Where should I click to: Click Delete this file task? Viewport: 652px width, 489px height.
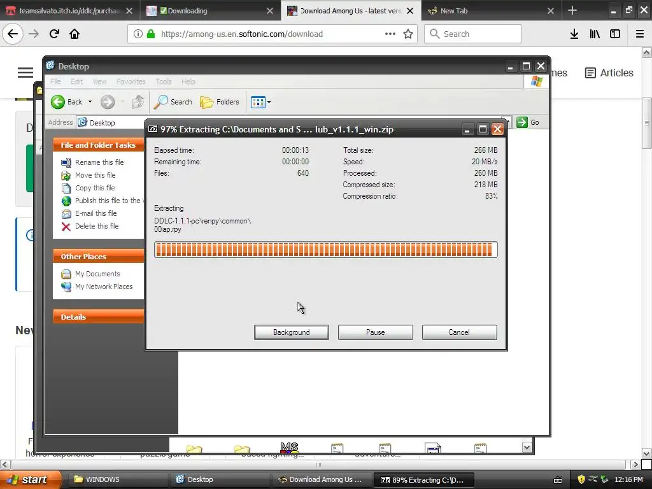[x=90, y=226]
